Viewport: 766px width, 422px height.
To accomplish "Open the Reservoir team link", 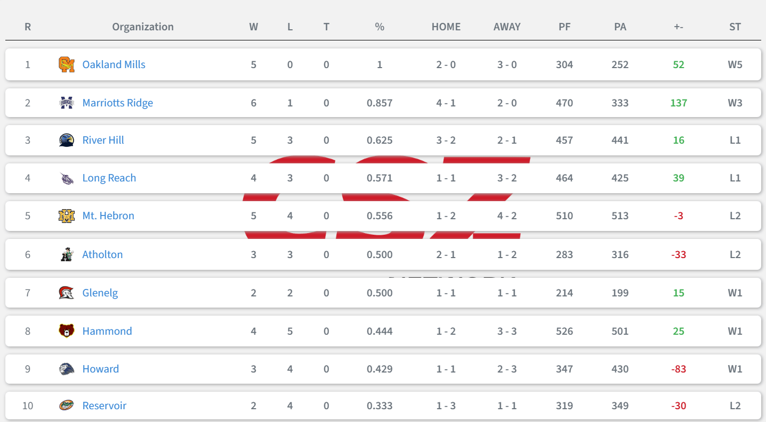I will (104, 406).
